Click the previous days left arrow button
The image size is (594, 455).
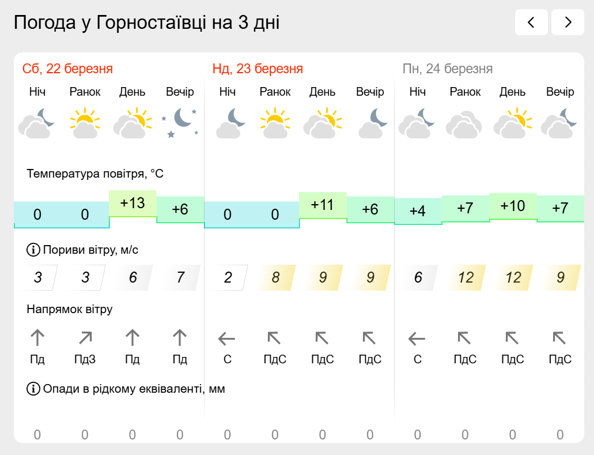(531, 22)
